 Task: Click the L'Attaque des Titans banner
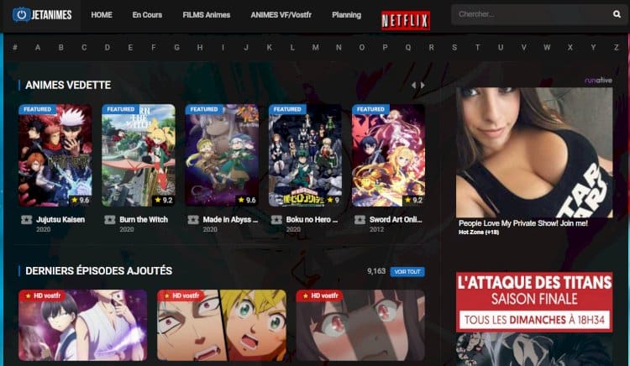pyautogui.click(x=534, y=301)
